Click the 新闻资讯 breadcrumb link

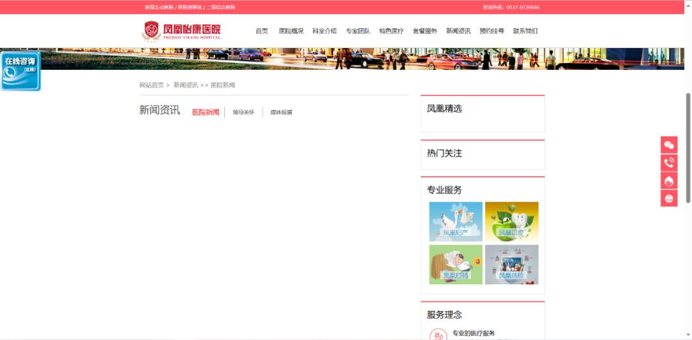pyautogui.click(x=186, y=85)
